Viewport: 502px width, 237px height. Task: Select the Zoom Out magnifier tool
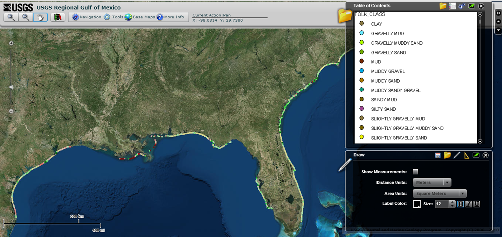[x=25, y=17]
